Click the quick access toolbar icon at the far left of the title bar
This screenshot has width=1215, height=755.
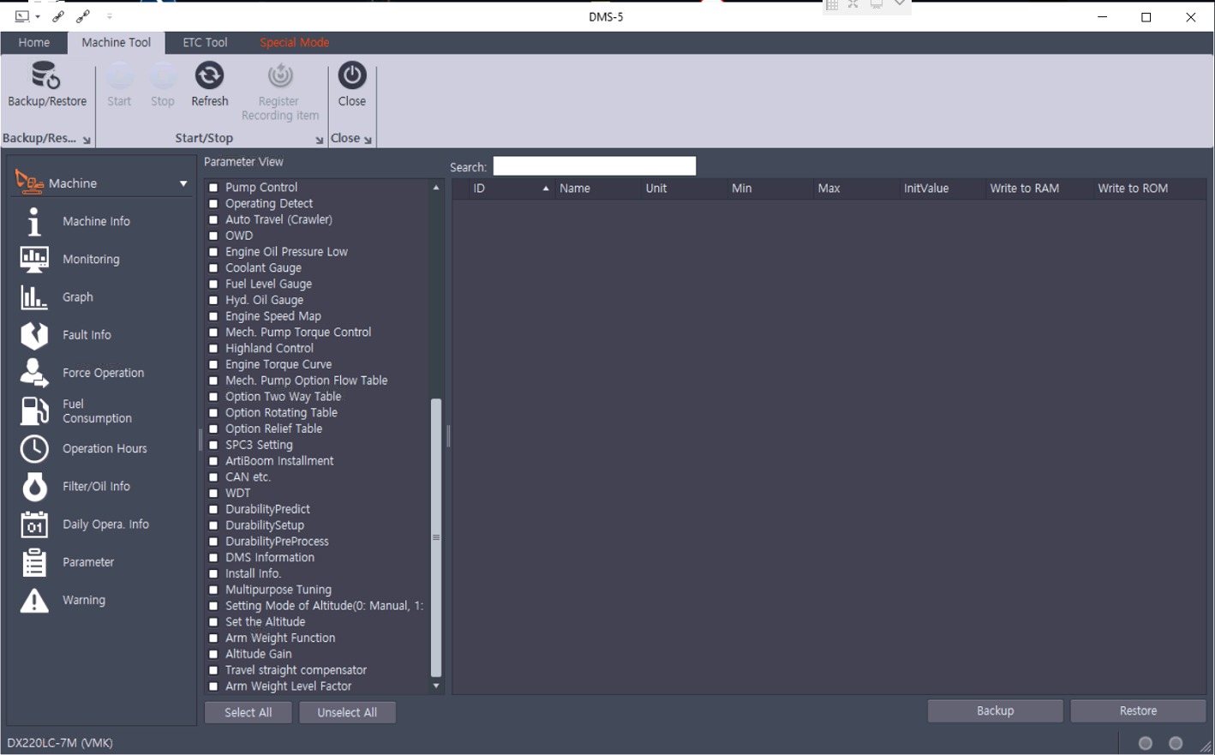coord(22,15)
